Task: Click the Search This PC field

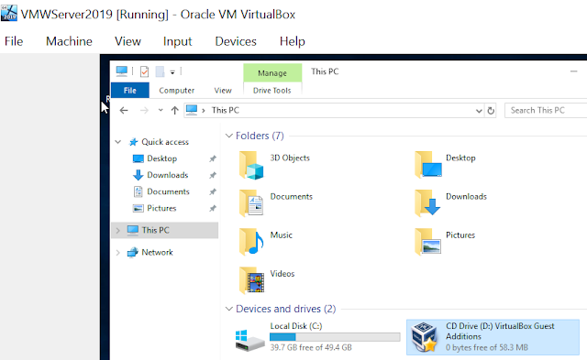Action: (546, 110)
